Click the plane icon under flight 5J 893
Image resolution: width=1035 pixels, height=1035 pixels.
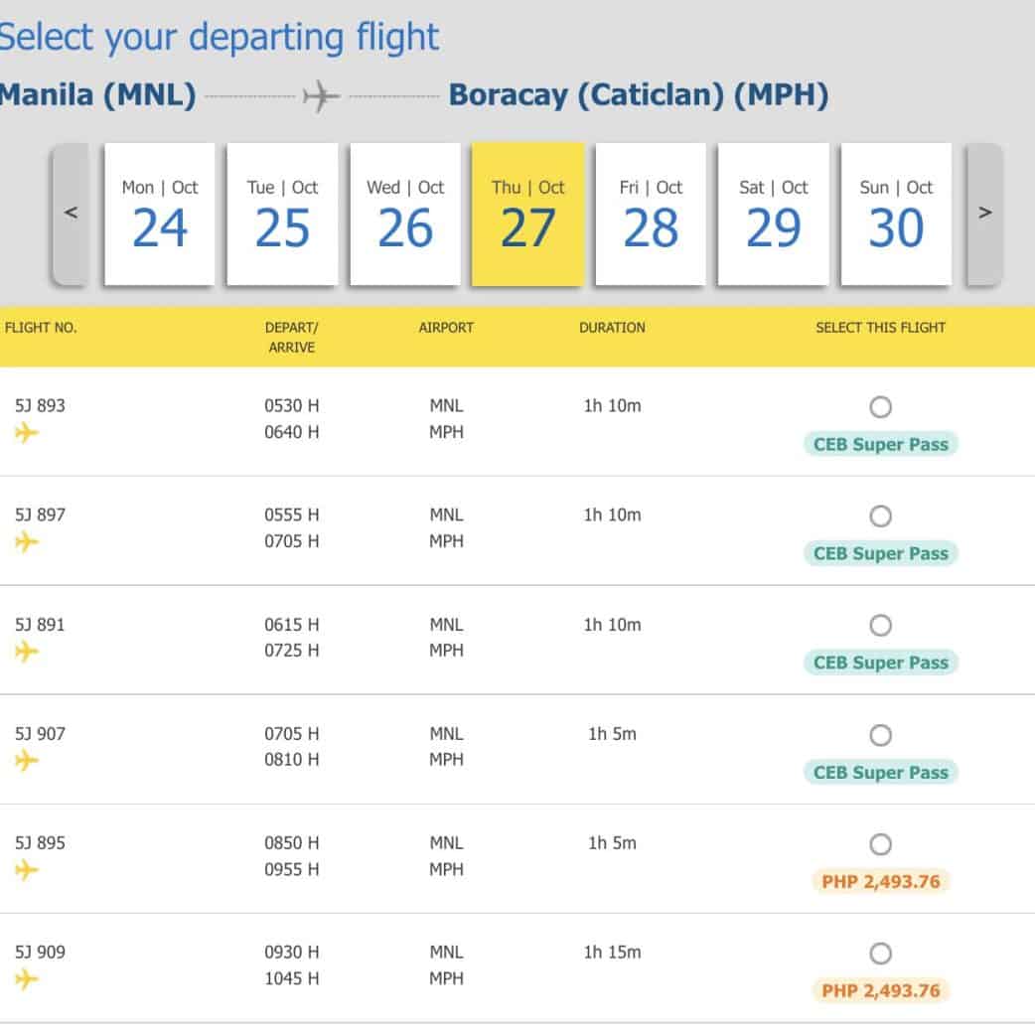(x=27, y=433)
